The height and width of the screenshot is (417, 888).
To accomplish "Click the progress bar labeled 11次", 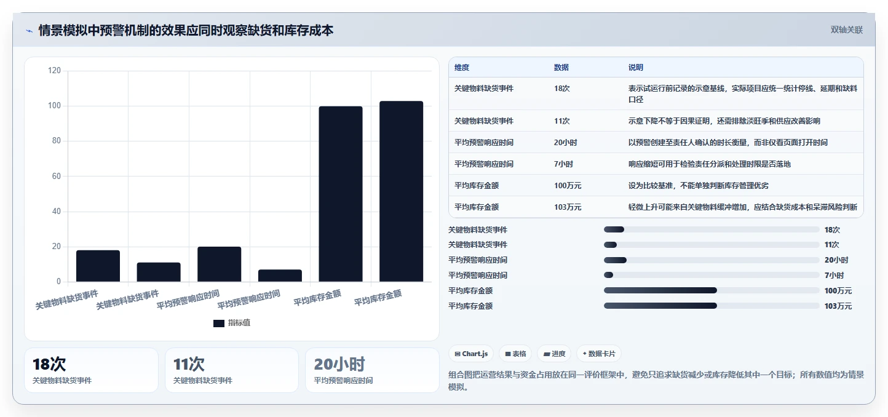I will tap(712, 245).
